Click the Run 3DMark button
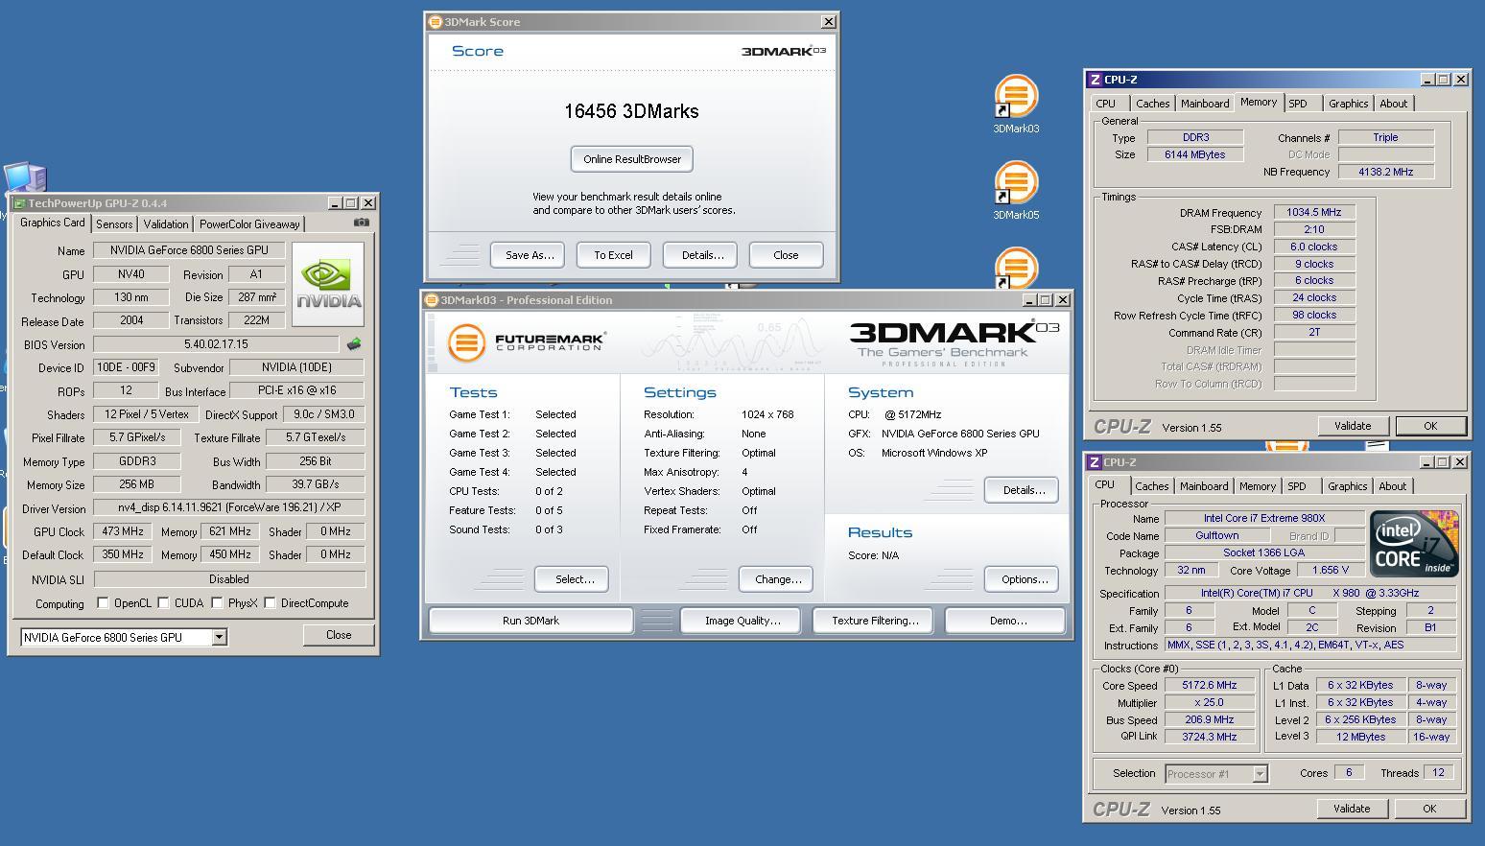 coord(530,621)
